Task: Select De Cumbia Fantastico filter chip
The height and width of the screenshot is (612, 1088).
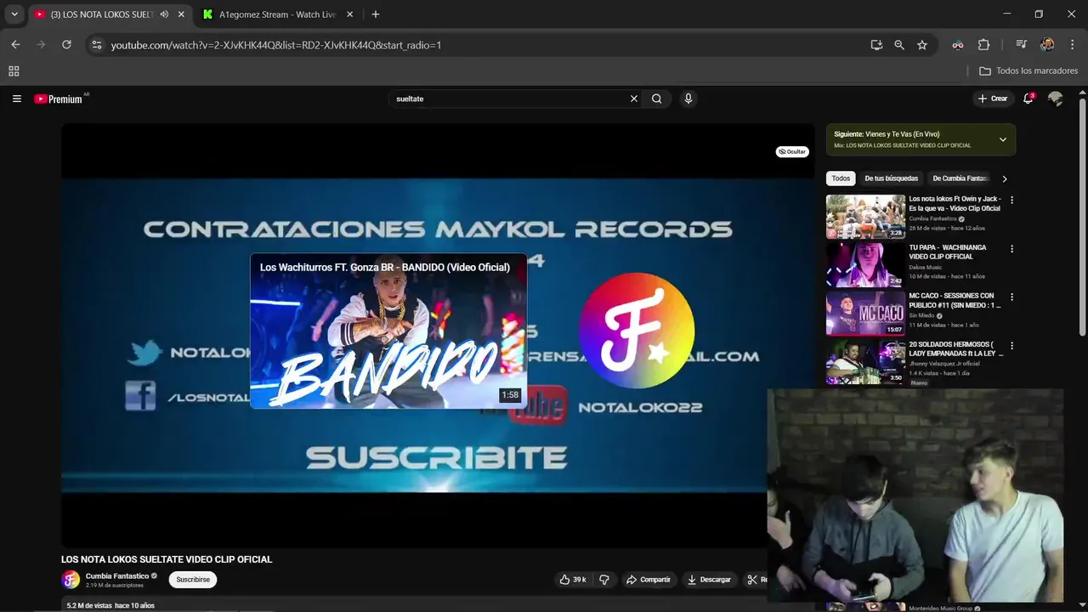Action: pyautogui.click(x=960, y=178)
